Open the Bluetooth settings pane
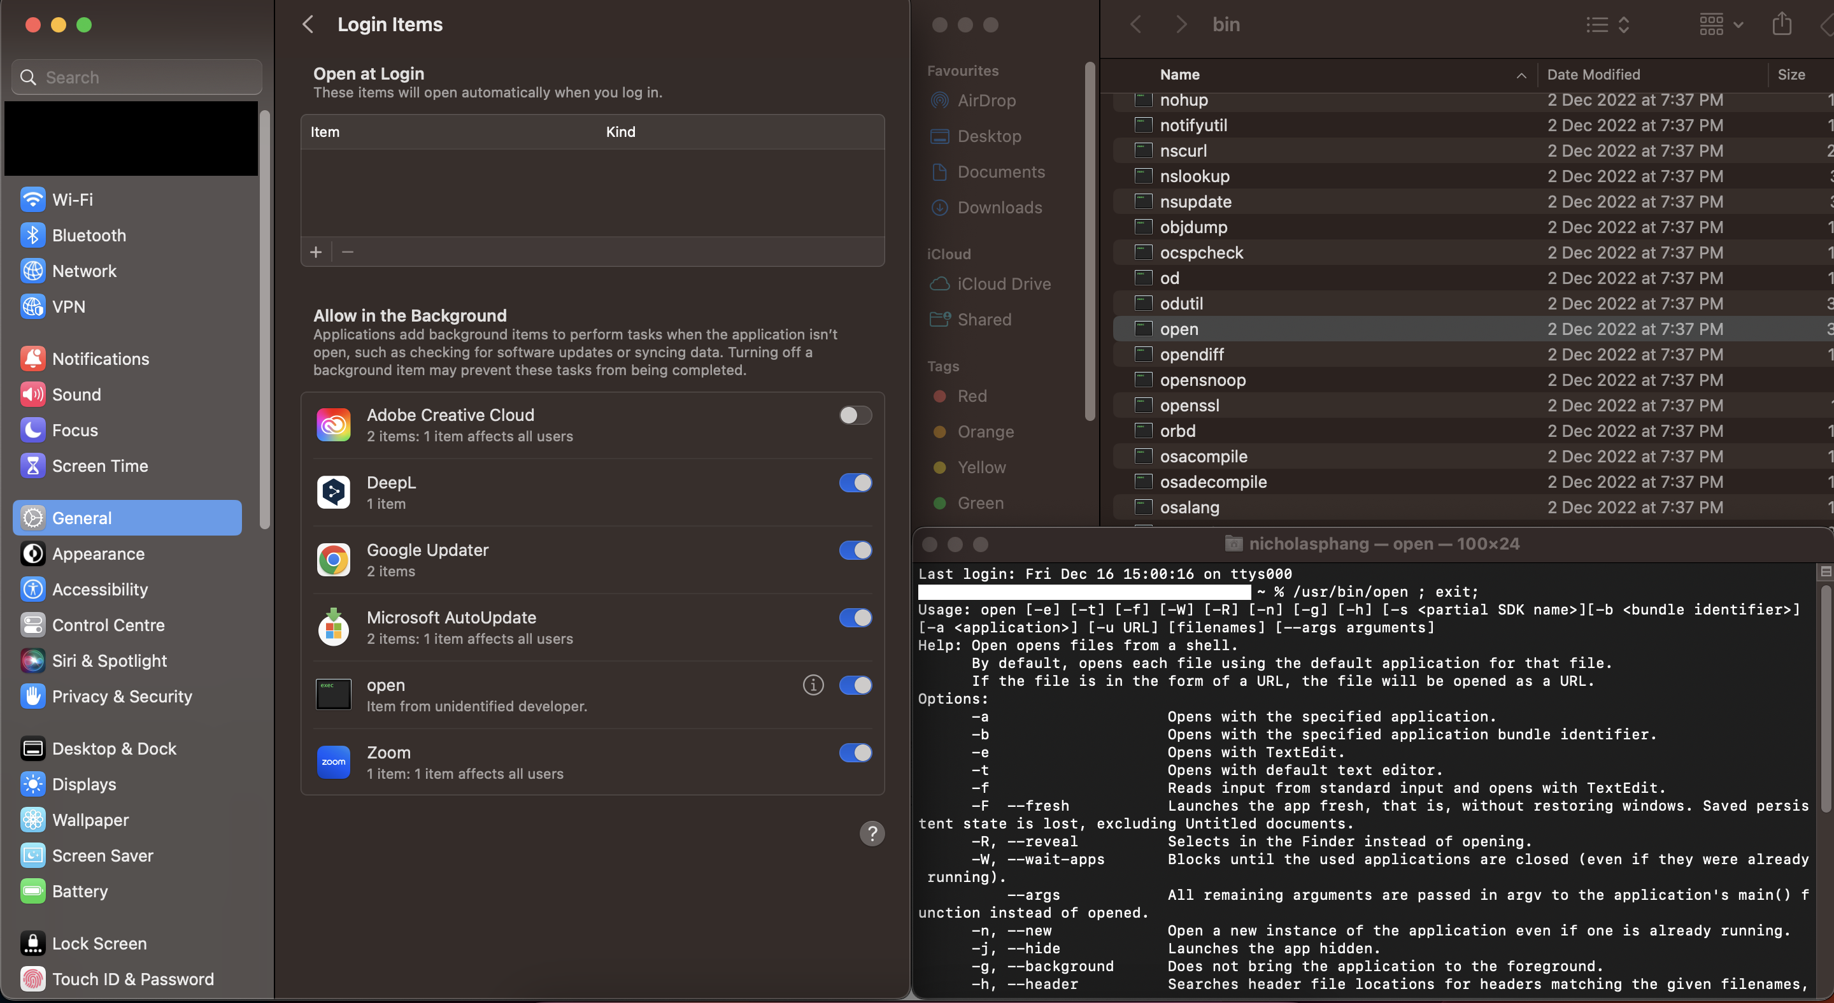This screenshot has width=1834, height=1003. point(89,236)
